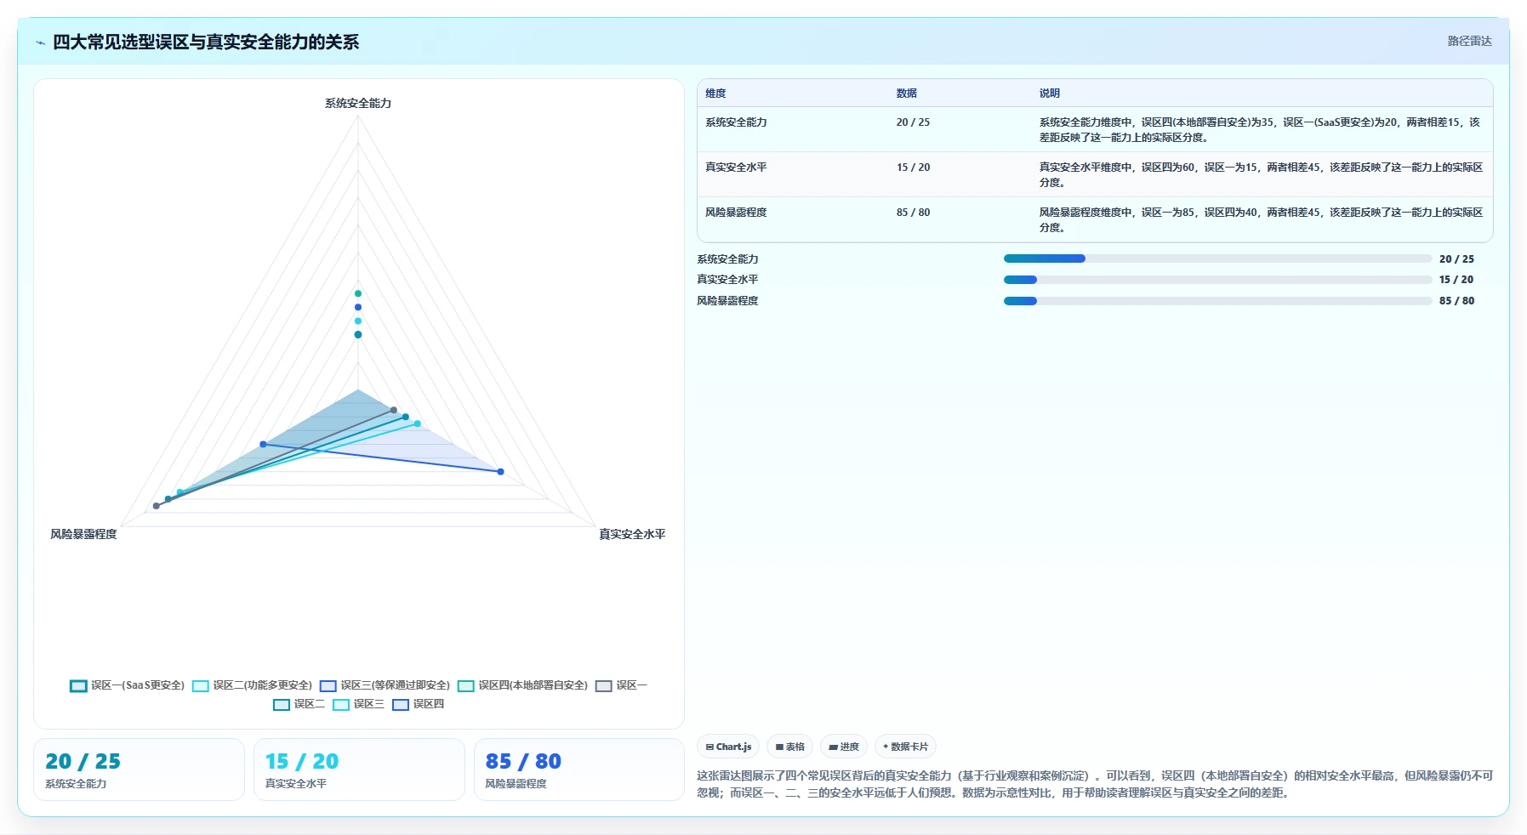
Task: Toggle the gray 误区一 legend entry
Action: pos(621,685)
